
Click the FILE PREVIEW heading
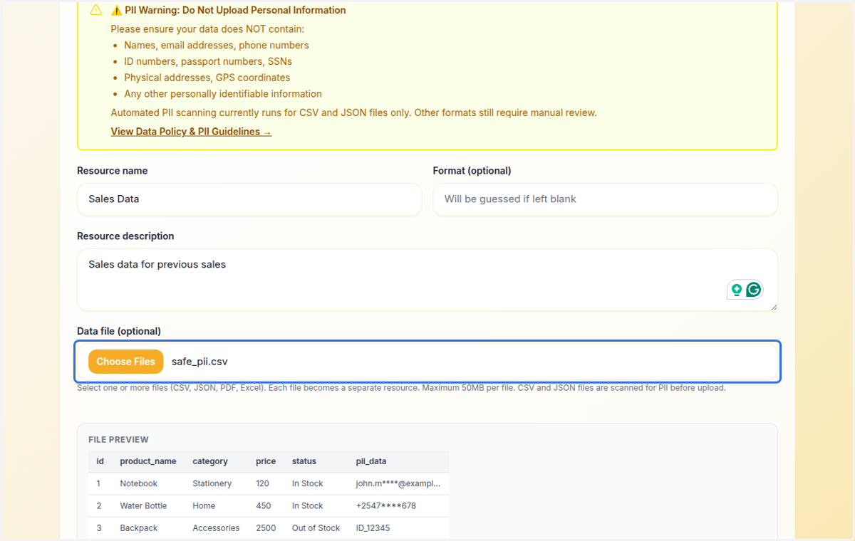point(118,440)
